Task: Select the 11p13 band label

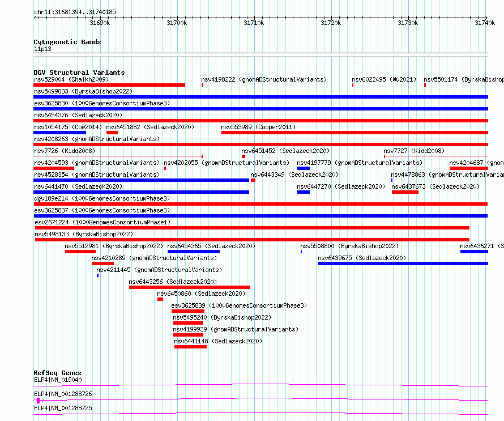Action: pos(42,49)
